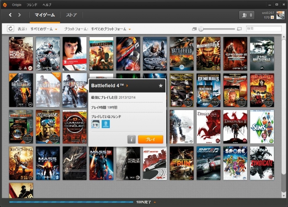The image size is (288, 207).
Task: Select the Red Alert 3 cover
Action: [262, 90]
